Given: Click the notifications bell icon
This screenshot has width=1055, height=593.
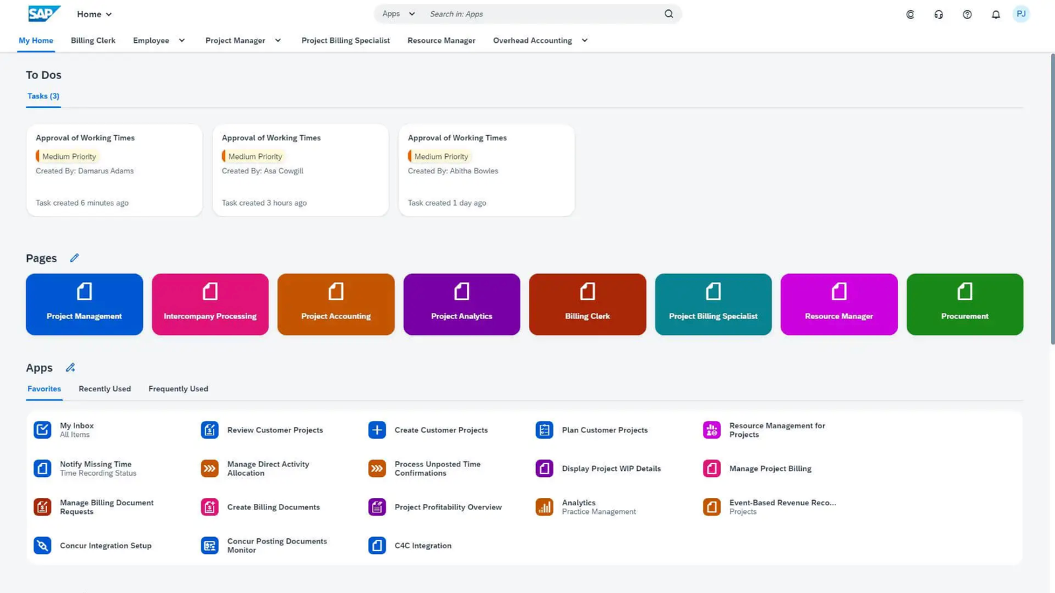Looking at the screenshot, I should (996, 14).
